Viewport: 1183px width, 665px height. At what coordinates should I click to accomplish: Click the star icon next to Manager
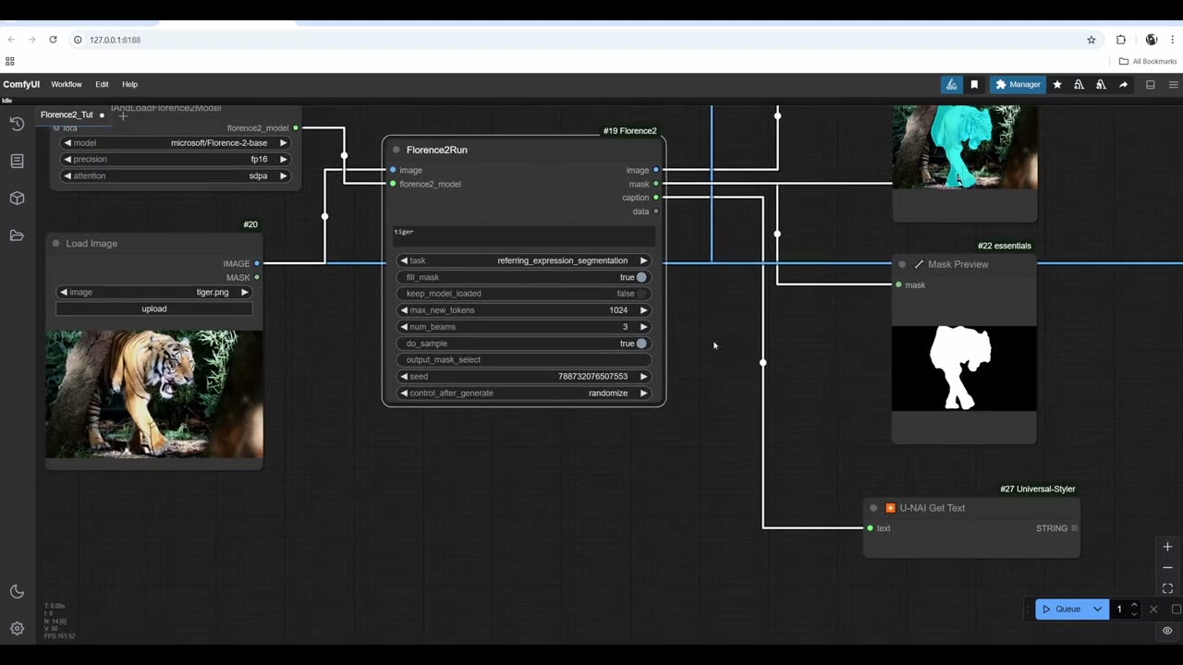coord(1057,84)
